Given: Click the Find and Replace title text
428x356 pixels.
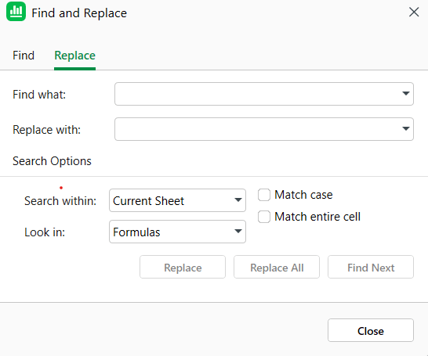Looking at the screenshot, I should (x=79, y=13).
